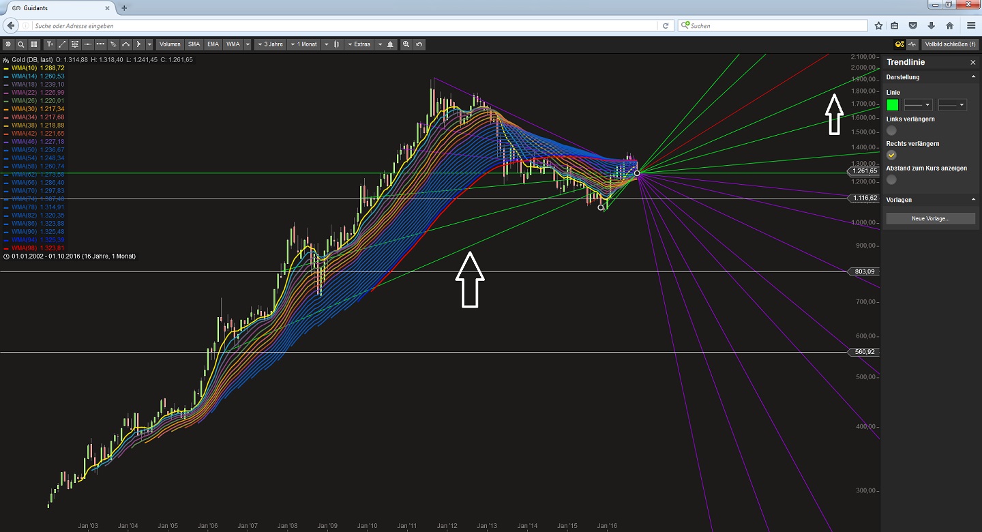Add the SMA indicator
Viewport: 982px width, 532px height.
click(x=194, y=44)
